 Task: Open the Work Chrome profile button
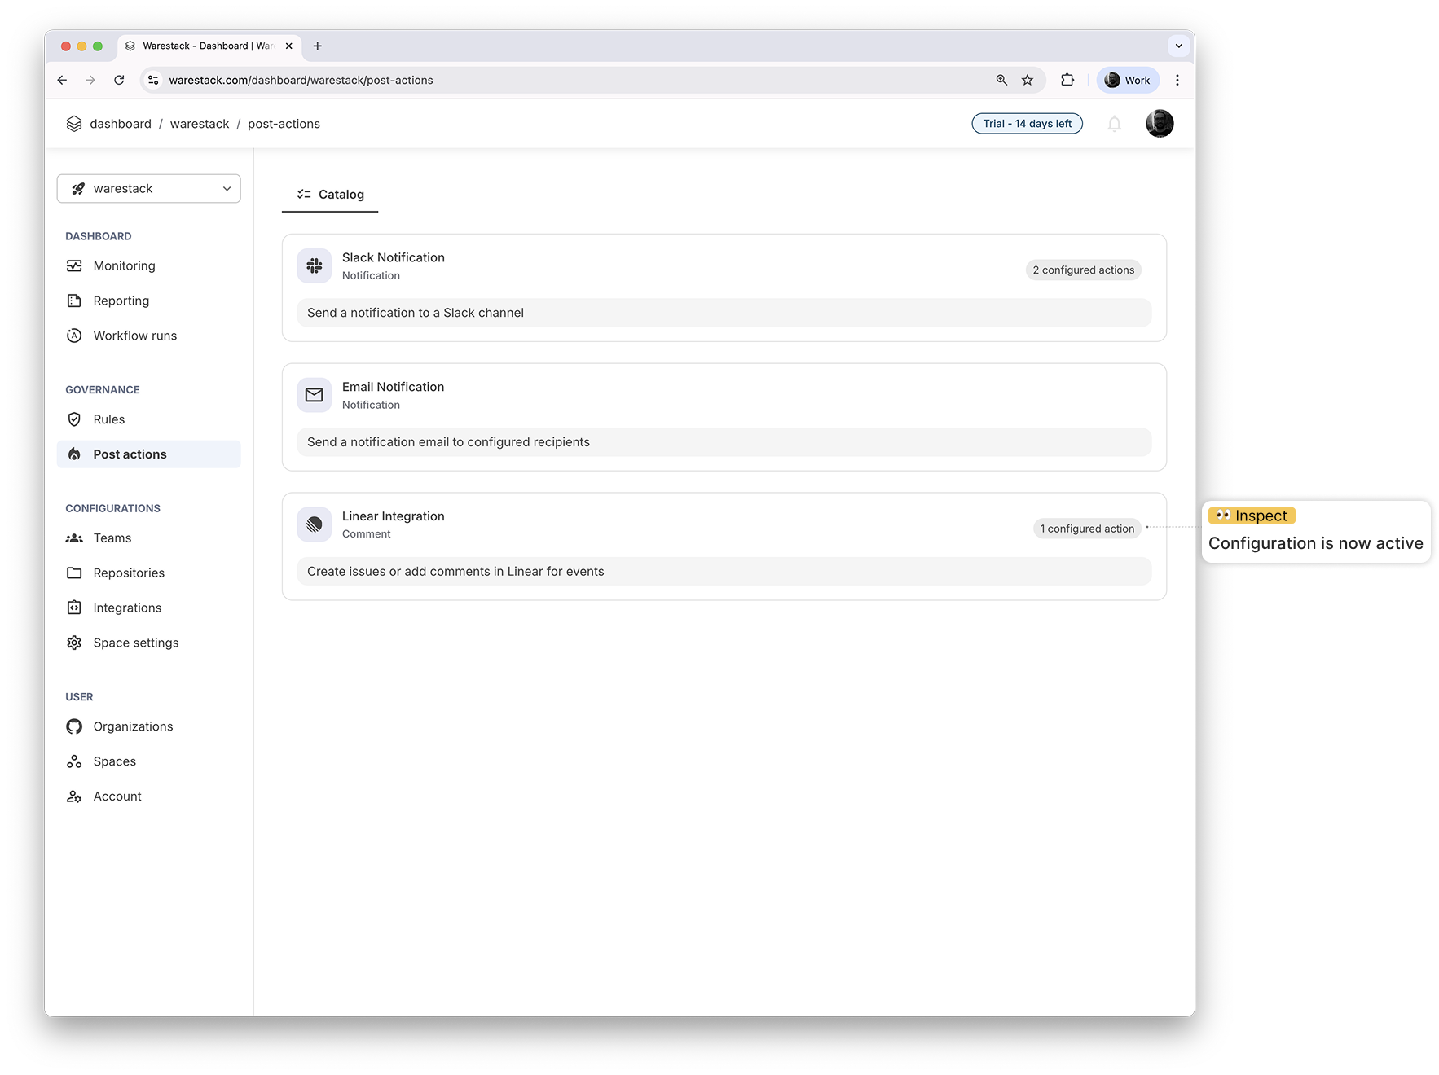coord(1128,80)
